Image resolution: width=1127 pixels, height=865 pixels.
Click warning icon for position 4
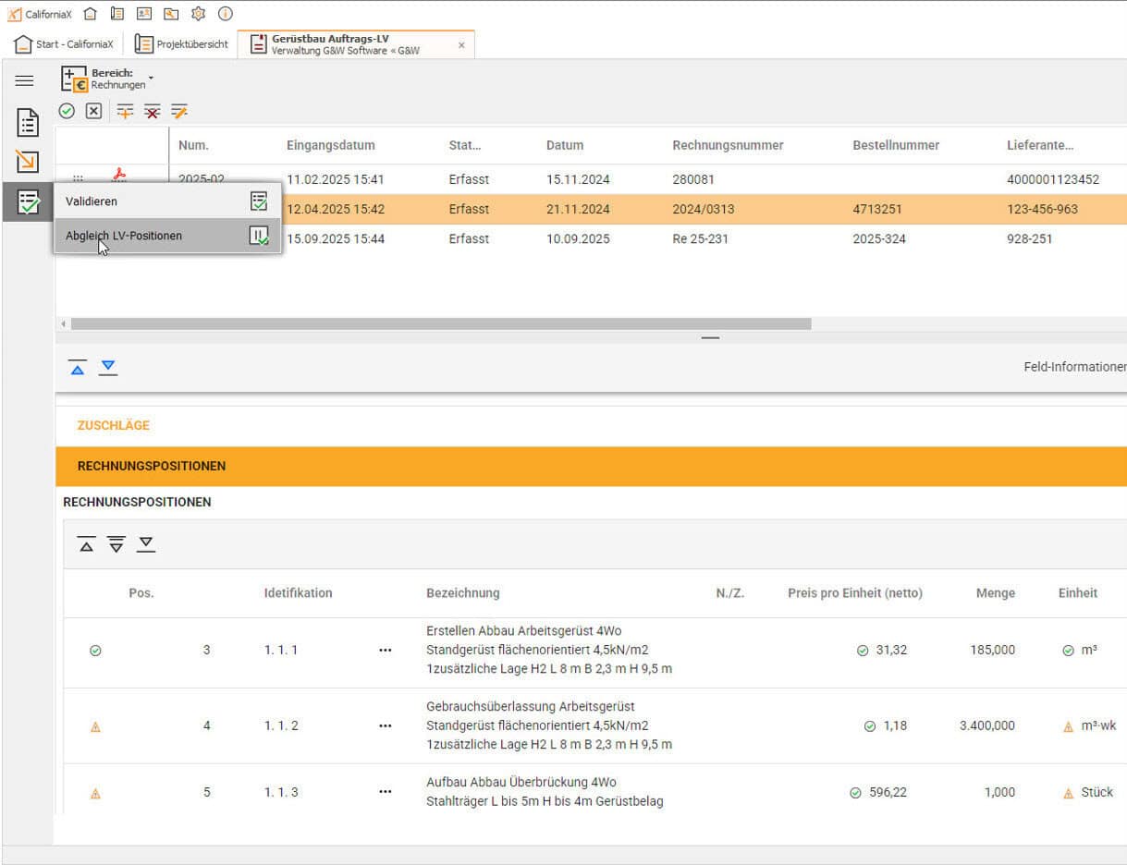[95, 727]
